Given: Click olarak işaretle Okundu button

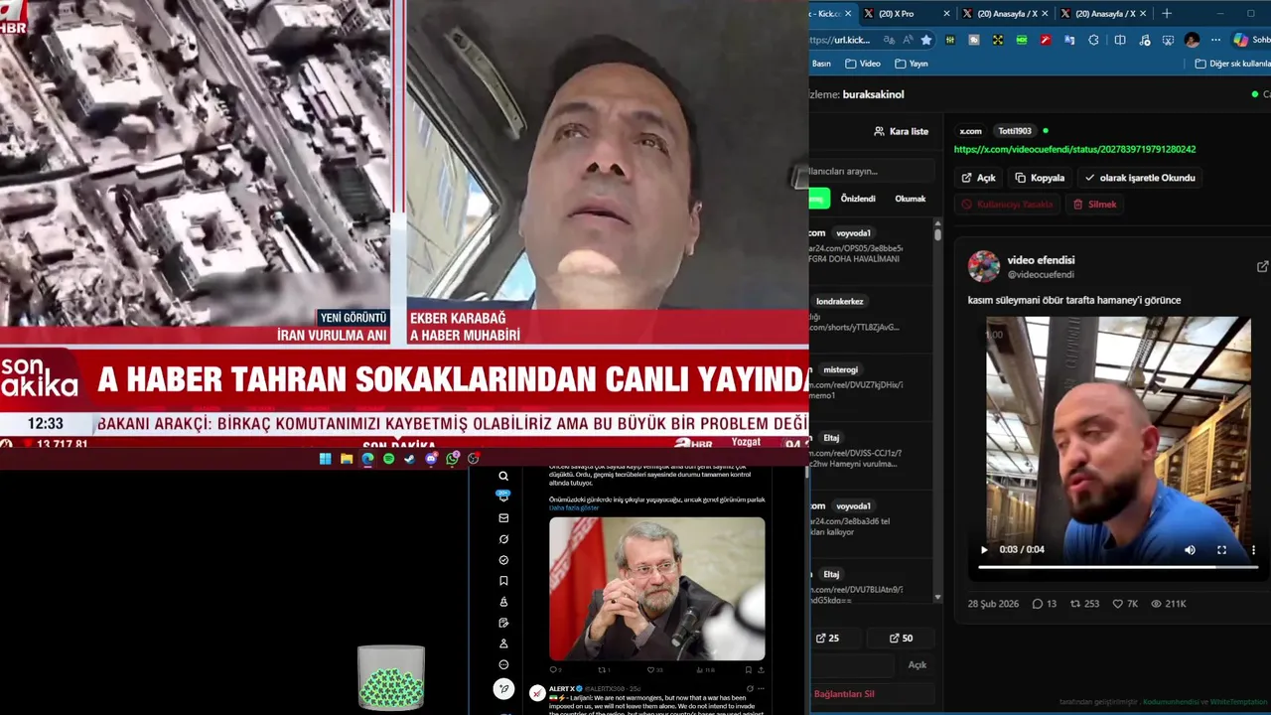Looking at the screenshot, I should (x=1140, y=178).
